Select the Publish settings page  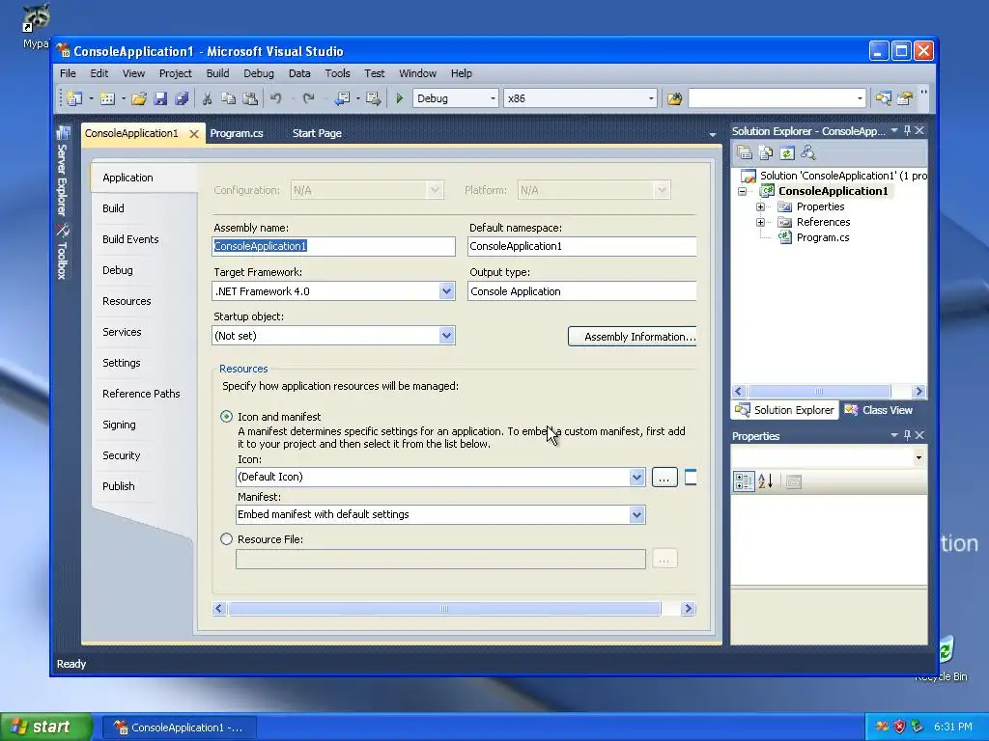tap(119, 486)
